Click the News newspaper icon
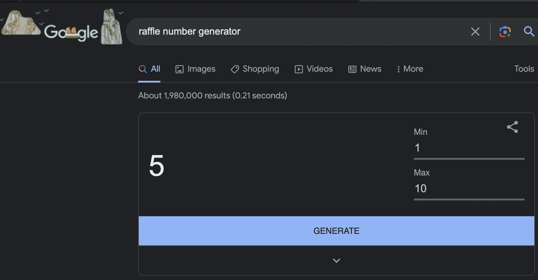Screen dimensions: 538x280 coord(352,69)
